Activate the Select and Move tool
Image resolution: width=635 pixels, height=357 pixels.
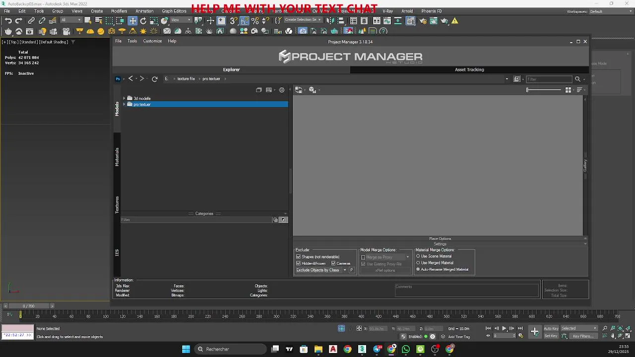pyautogui.click(x=132, y=20)
